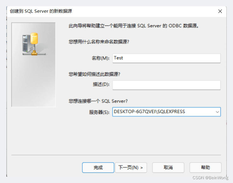This screenshot has height=183, width=233.
Task: Click the 名称(M): label
Action: click(x=101, y=58)
